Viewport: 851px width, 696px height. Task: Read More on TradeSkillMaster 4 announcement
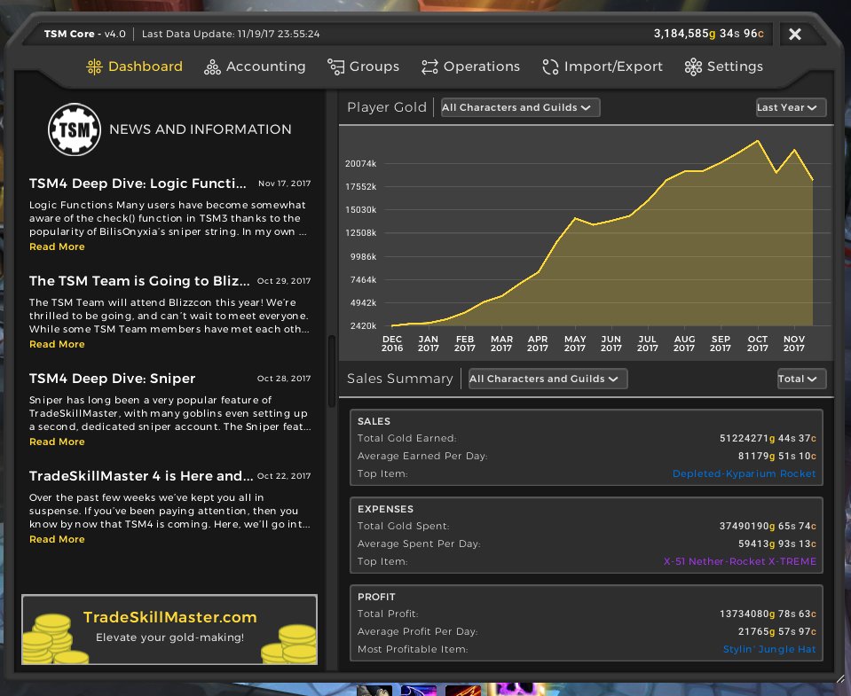(x=57, y=539)
